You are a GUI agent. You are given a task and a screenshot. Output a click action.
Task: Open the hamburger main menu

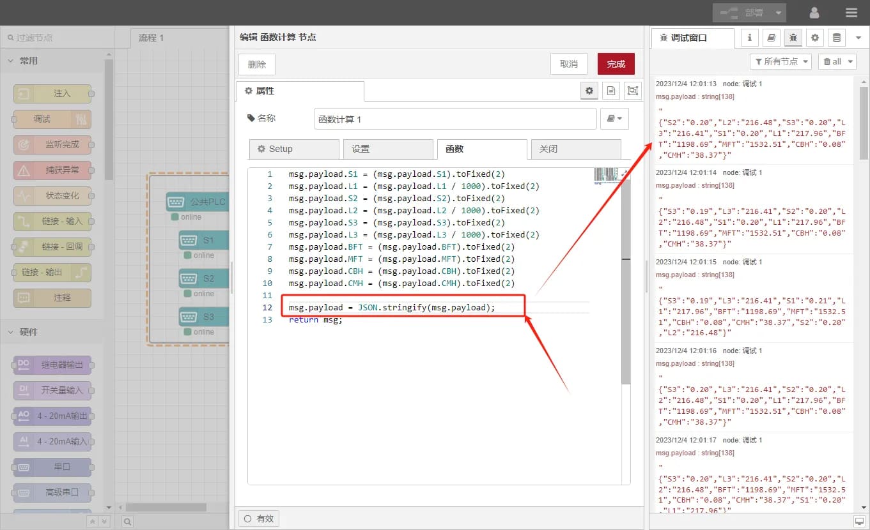pos(851,13)
